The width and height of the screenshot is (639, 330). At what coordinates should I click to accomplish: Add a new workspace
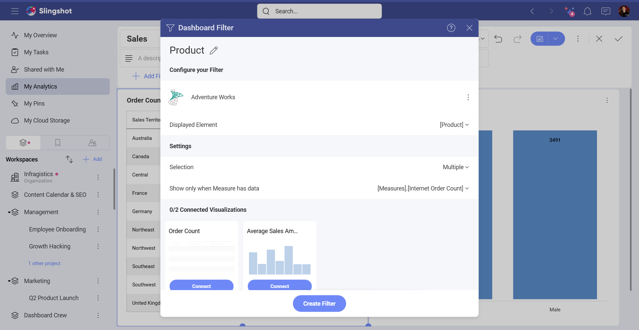pos(93,159)
